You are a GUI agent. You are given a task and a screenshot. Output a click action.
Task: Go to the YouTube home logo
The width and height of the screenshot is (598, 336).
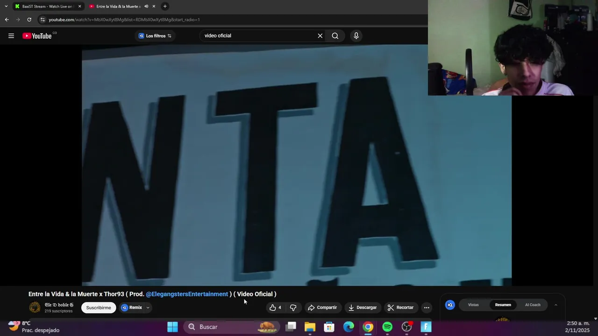point(37,36)
